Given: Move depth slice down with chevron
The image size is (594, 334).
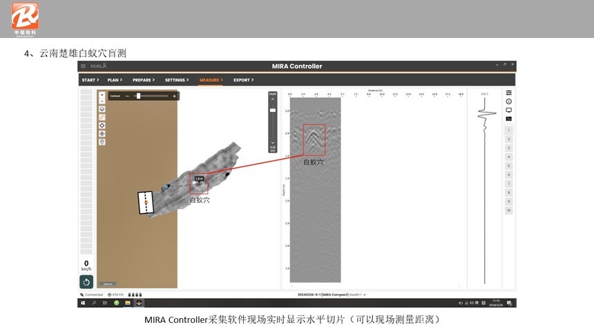Looking at the screenshot, I should point(272,143).
